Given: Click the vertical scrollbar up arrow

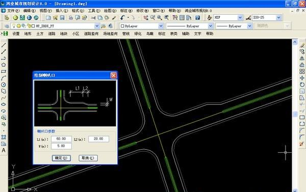Looking at the screenshot, I should coord(295,42).
